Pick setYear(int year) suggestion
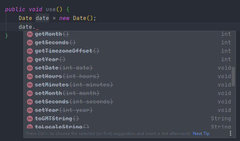The width and height of the screenshot is (240, 141). pos(129,110)
